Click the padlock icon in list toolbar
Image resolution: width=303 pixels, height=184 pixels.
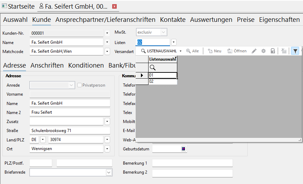point(273,51)
